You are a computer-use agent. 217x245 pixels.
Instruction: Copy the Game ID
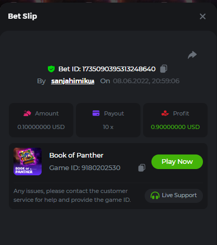click(142, 167)
